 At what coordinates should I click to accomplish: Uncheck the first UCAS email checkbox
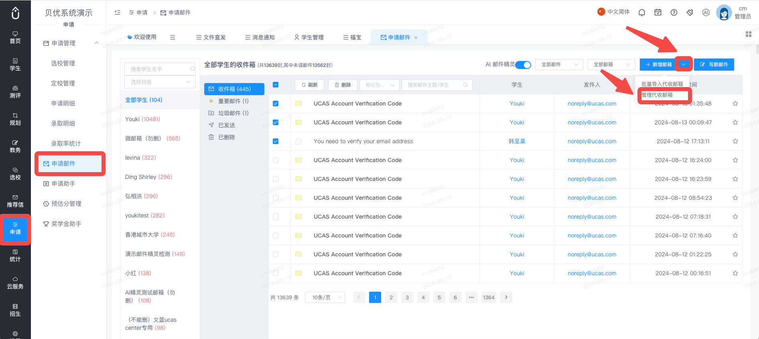[276, 104]
